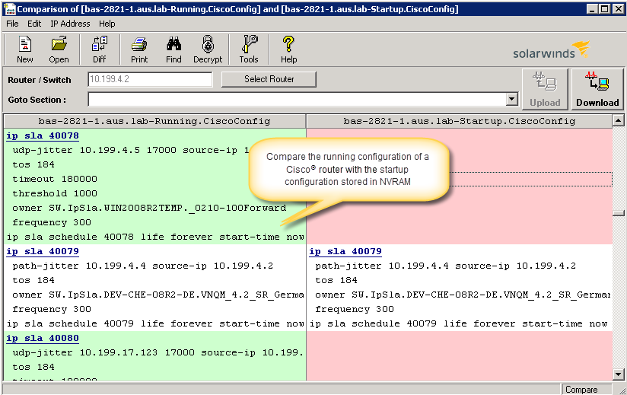Select 'path-jitter 10.199.4.4' line in Startup pane
Viewport: 627px width, 395px height.
click(445, 266)
